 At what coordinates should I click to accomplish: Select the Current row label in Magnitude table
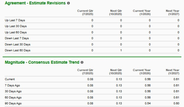click(10, 79)
